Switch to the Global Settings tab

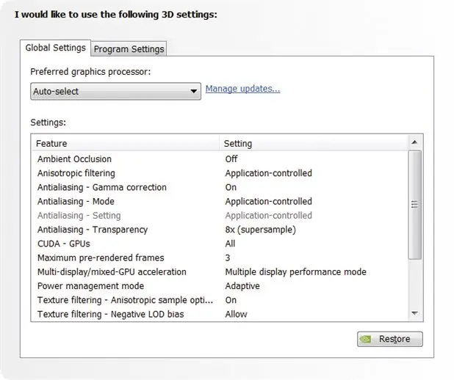click(x=55, y=48)
